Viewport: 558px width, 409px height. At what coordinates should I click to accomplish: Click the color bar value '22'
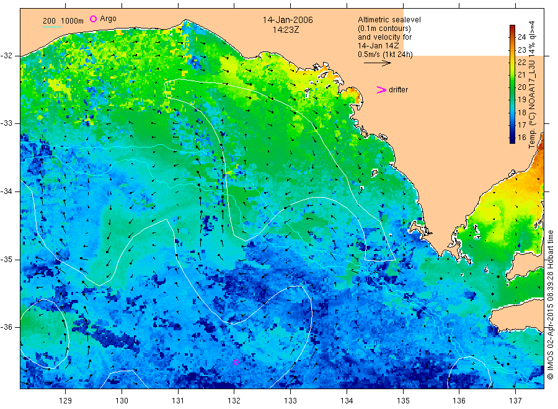pos(521,62)
